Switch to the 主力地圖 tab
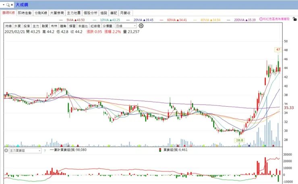298x184 pixels. [x=74, y=13]
